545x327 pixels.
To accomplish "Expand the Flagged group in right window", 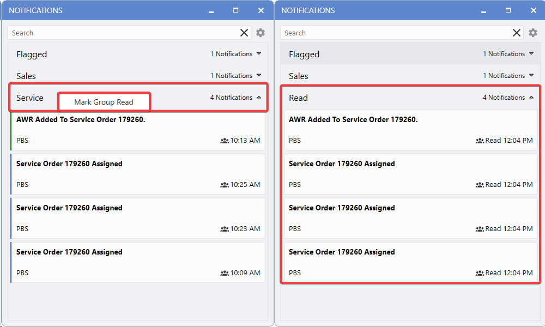I will [x=531, y=54].
